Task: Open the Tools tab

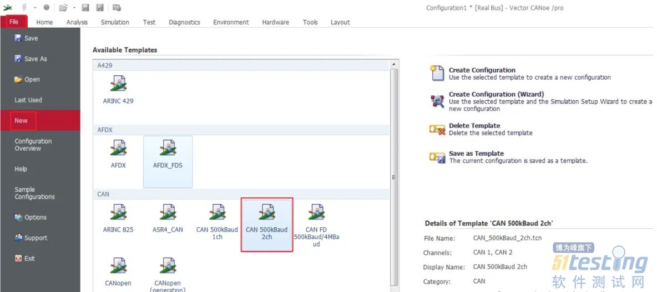Action: 310,22
